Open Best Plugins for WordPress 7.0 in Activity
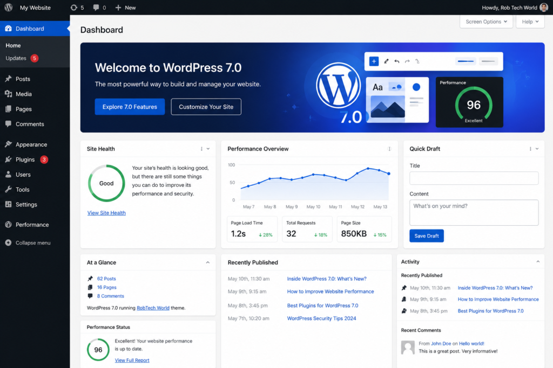The height and width of the screenshot is (368, 553). (490, 311)
